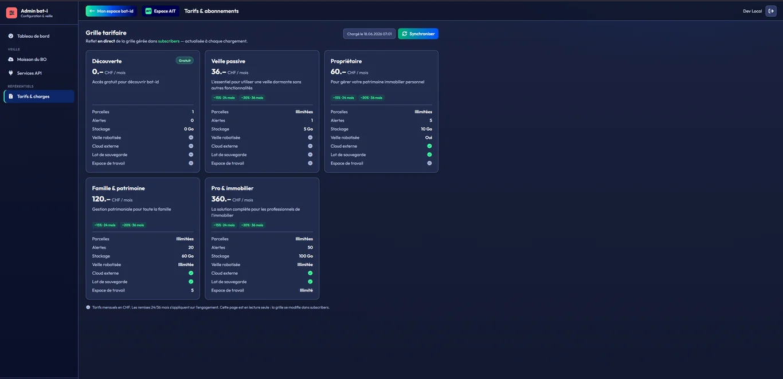The image size is (783, 379).
Task: Click the Grille tarifaire heading
Action: coord(106,33)
